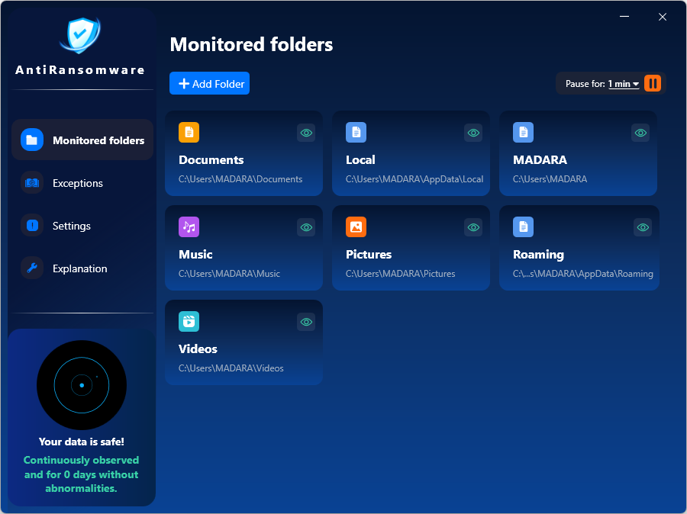687x514 pixels.
Task: Select the Roaming folder name
Action: [538, 255]
